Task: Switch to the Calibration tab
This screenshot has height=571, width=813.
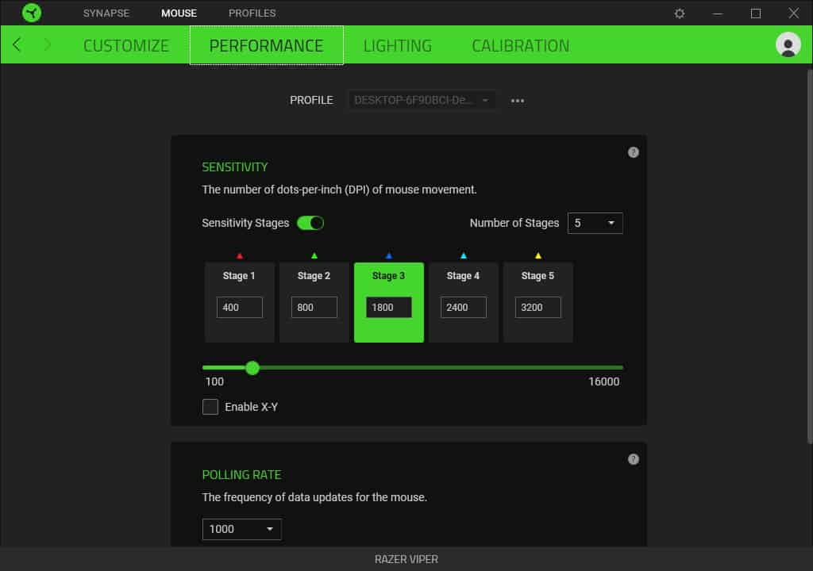Action: 520,45
